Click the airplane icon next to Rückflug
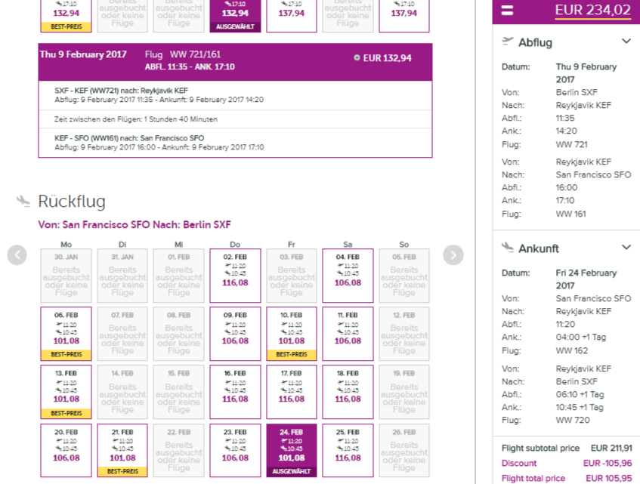Image resolution: width=640 pixels, height=484 pixels. pyautogui.click(x=23, y=201)
